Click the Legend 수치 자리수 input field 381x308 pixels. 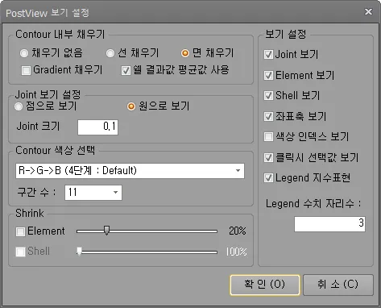329,224
